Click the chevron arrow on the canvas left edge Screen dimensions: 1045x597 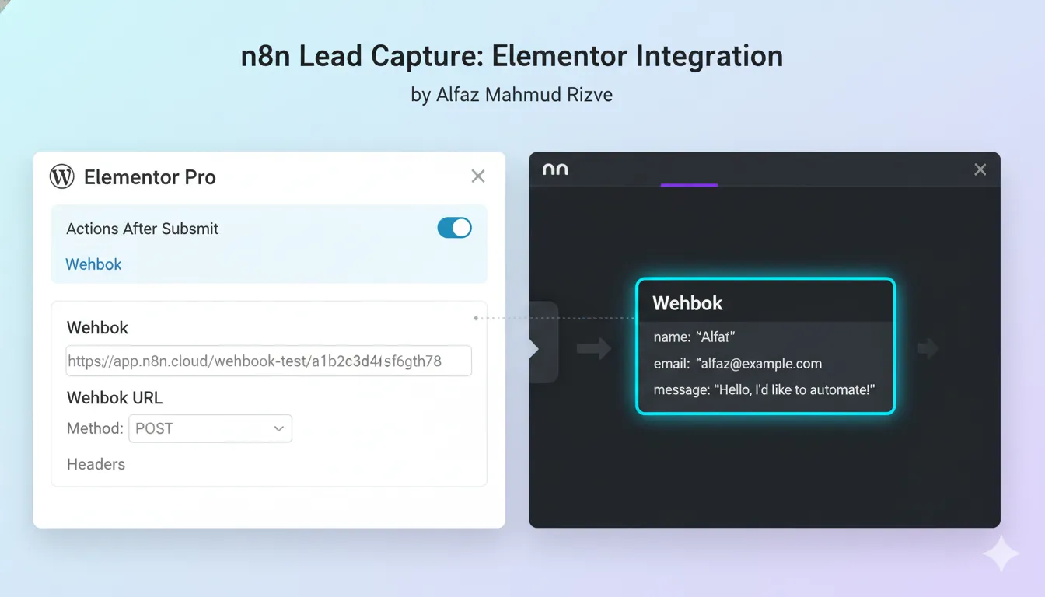[532, 348]
